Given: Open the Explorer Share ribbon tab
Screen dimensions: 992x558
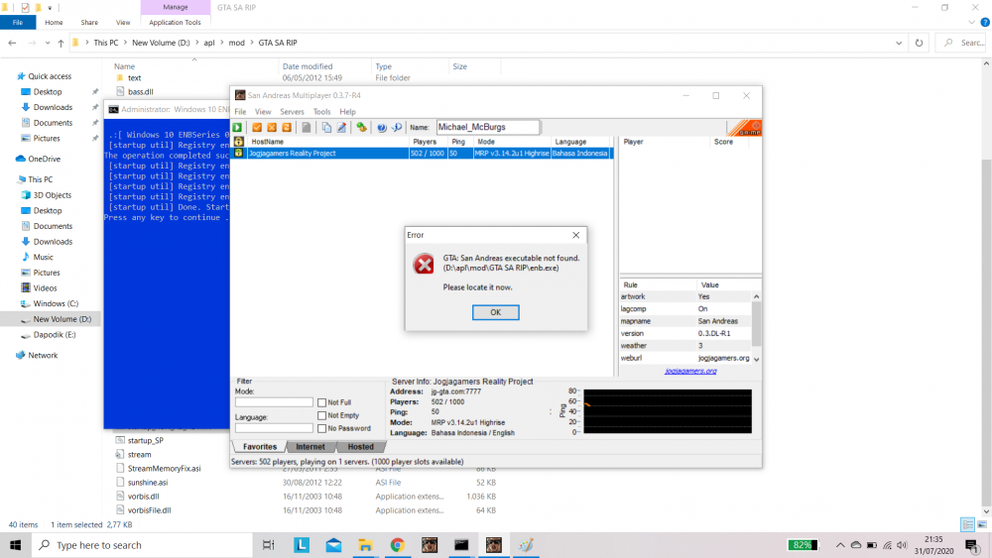Looking at the screenshot, I should (x=89, y=22).
